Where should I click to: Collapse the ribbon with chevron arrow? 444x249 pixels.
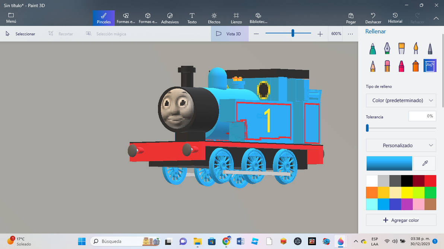pyautogui.click(x=436, y=18)
